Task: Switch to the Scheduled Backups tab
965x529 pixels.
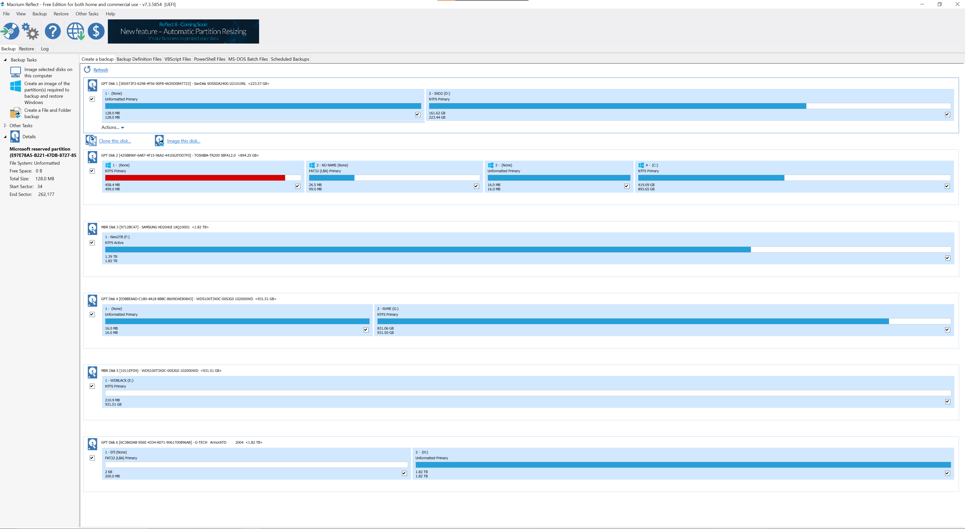Action: [290, 59]
